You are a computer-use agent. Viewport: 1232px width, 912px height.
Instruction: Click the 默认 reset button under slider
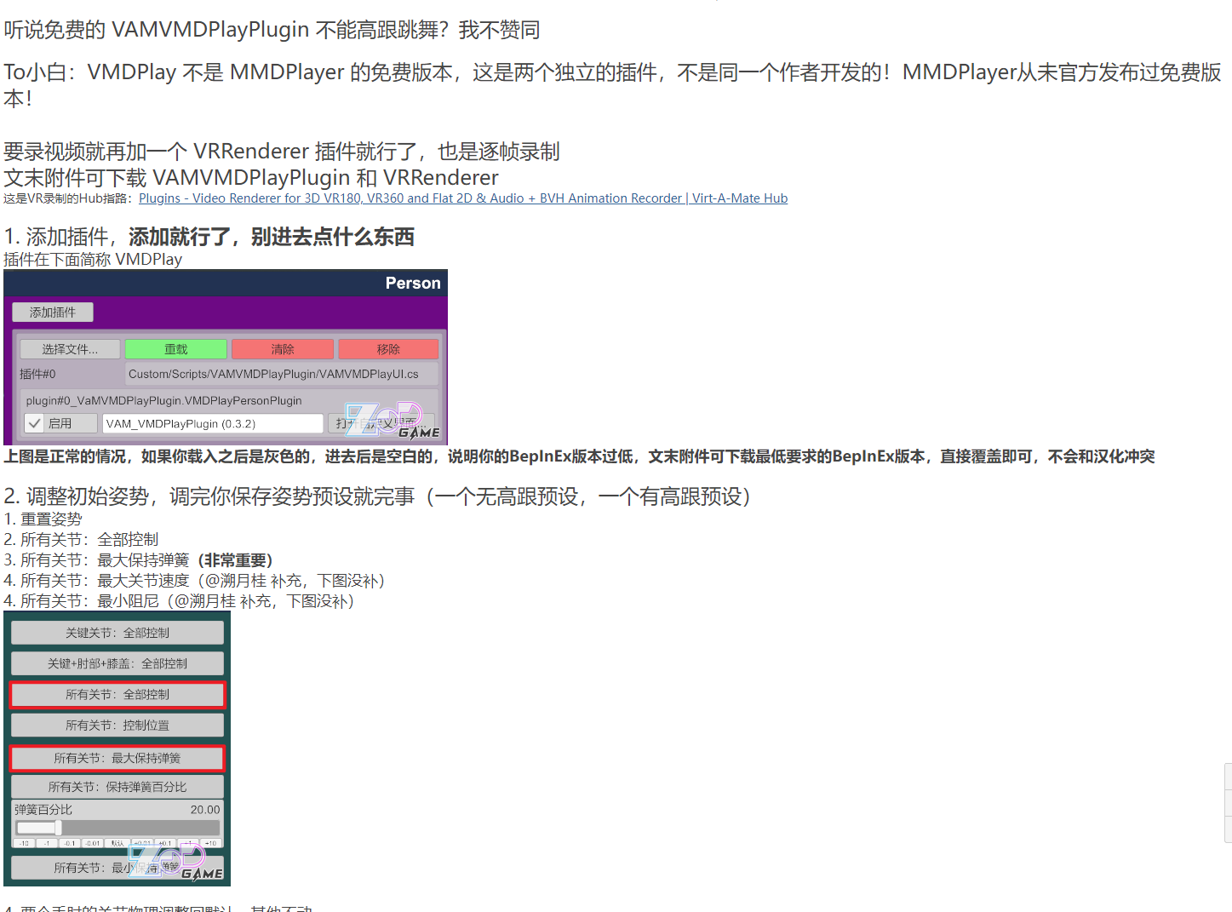pyautogui.click(x=117, y=843)
